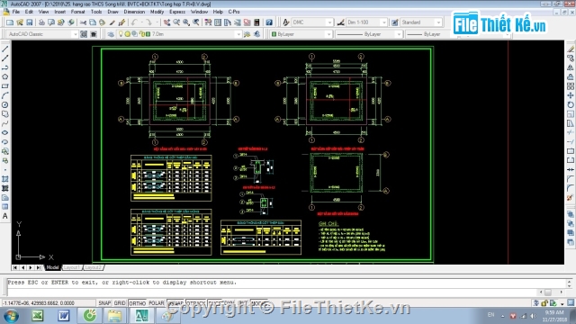This screenshot has width=576, height=324.
Task: Toggle GRID display button in status bar
Action: click(x=120, y=303)
